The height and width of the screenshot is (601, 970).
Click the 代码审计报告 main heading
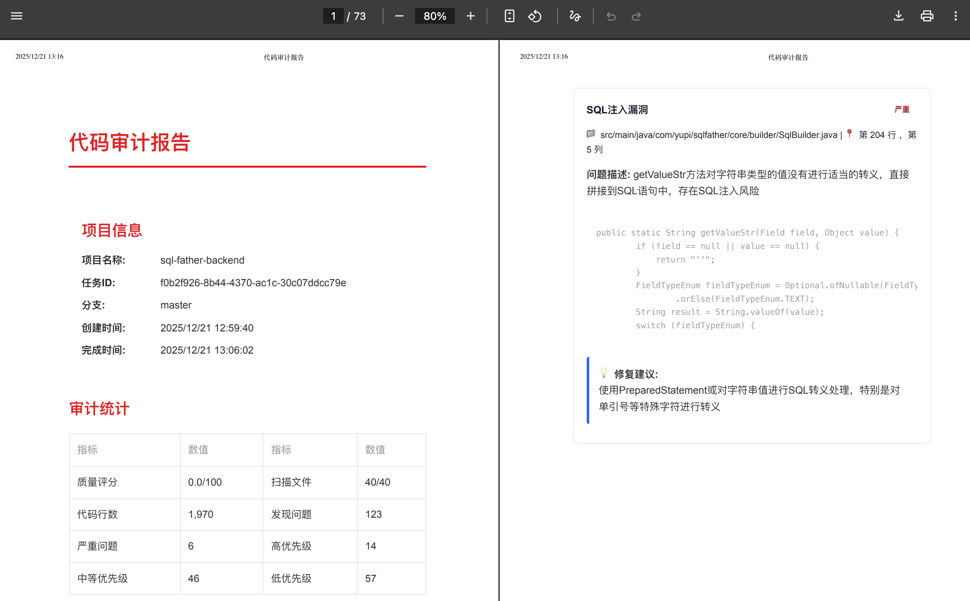pos(130,142)
